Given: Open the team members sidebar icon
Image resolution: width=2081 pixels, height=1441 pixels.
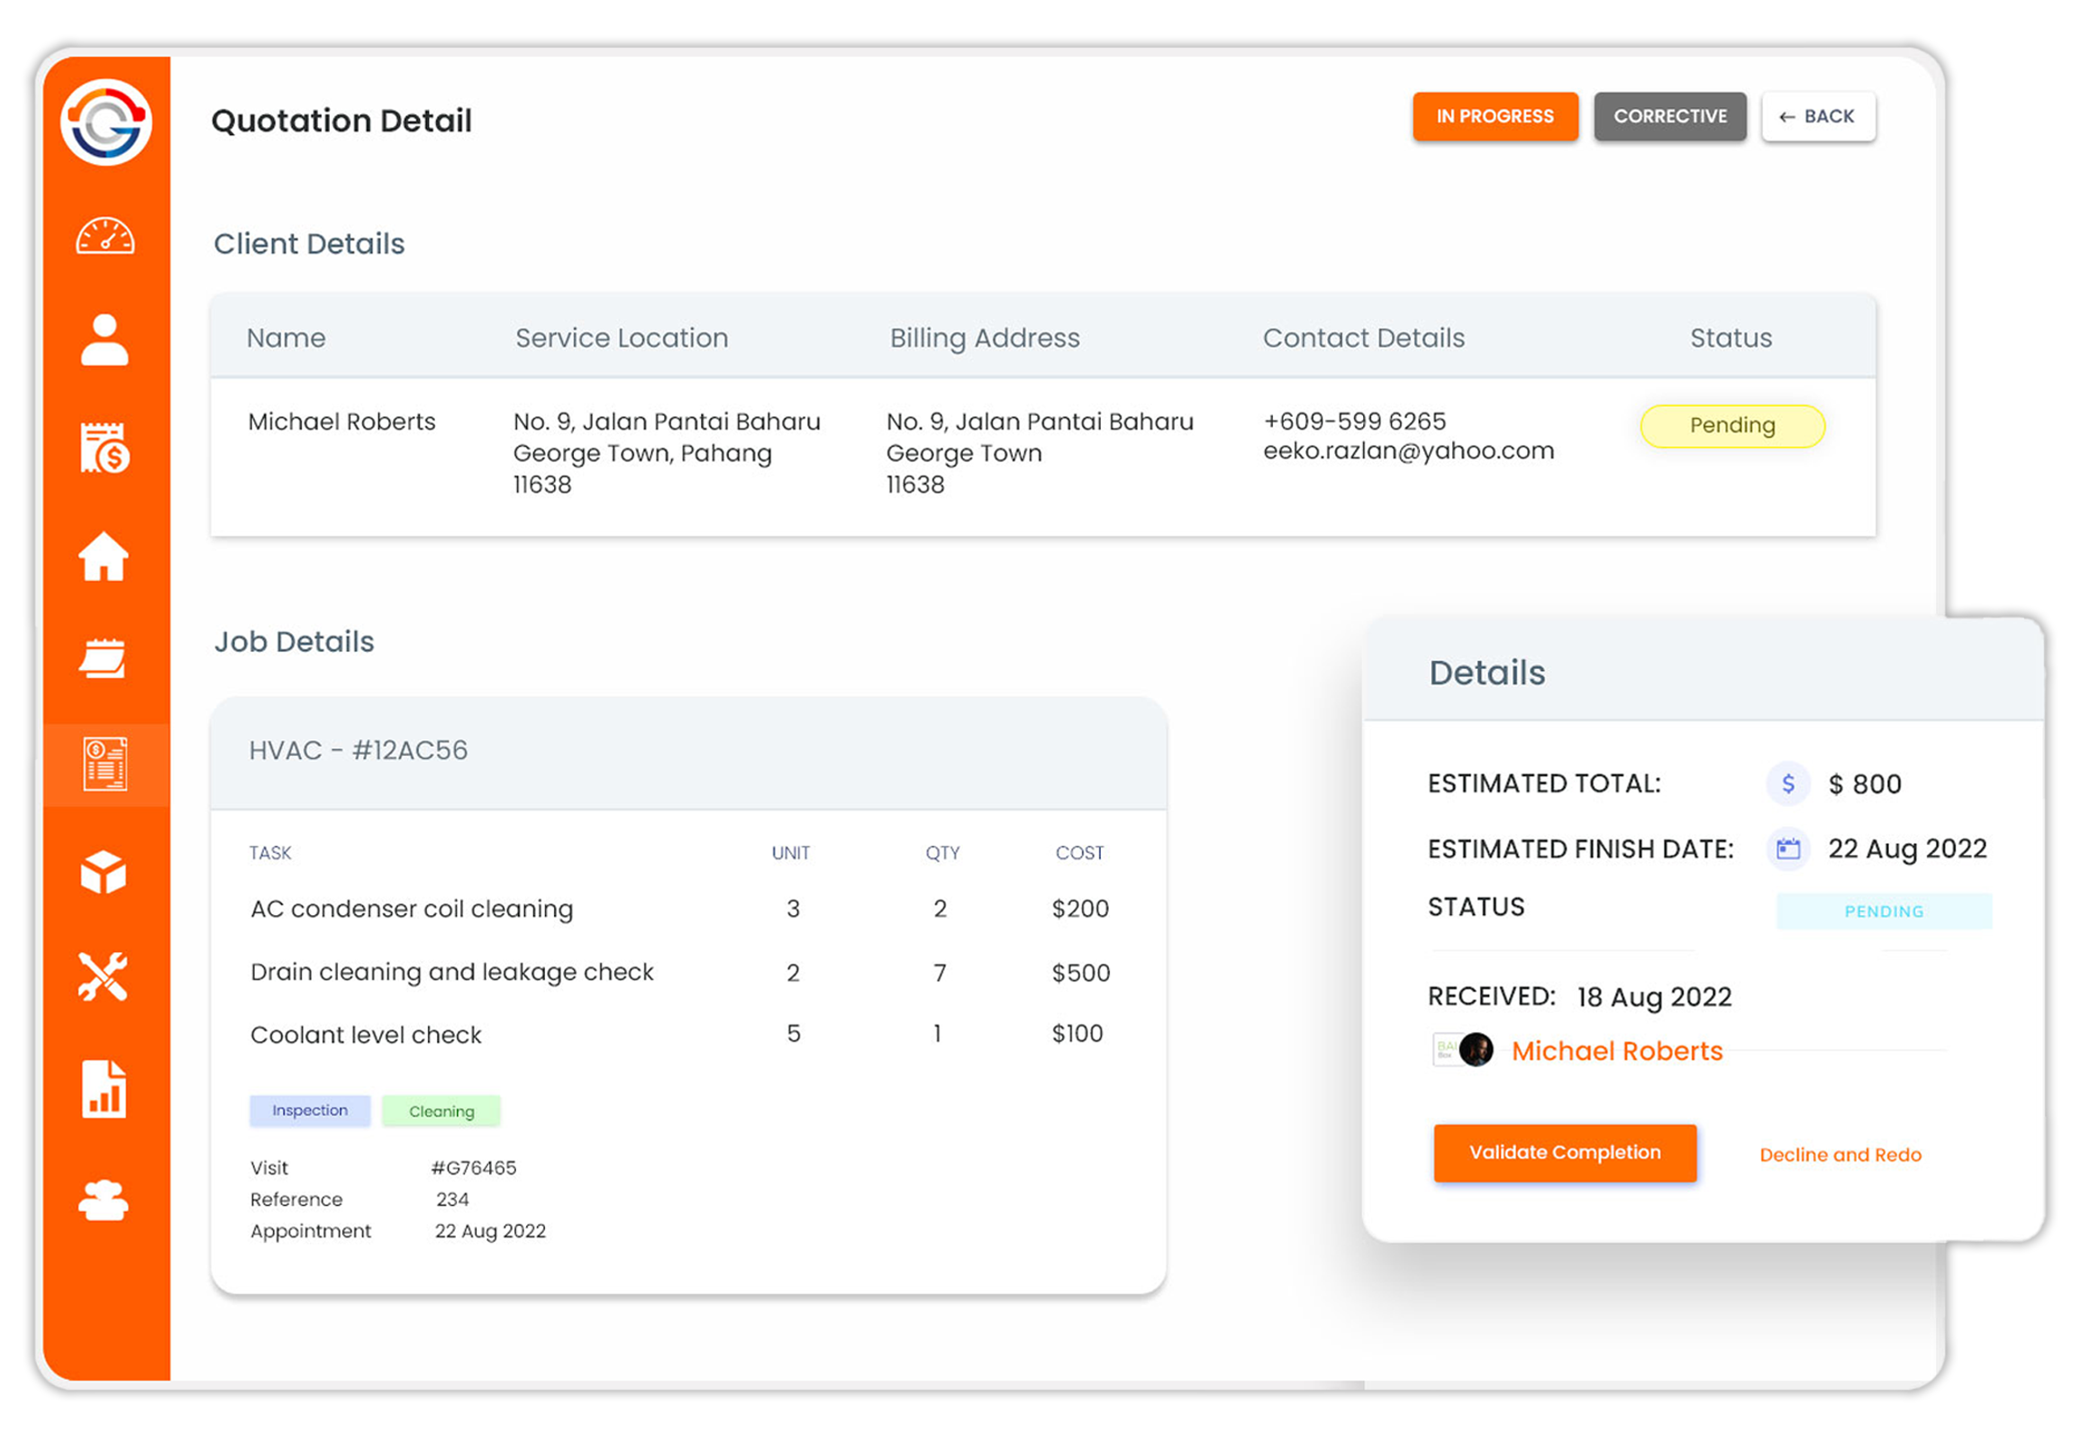Looking at the screenshot, I should 104,1201.
